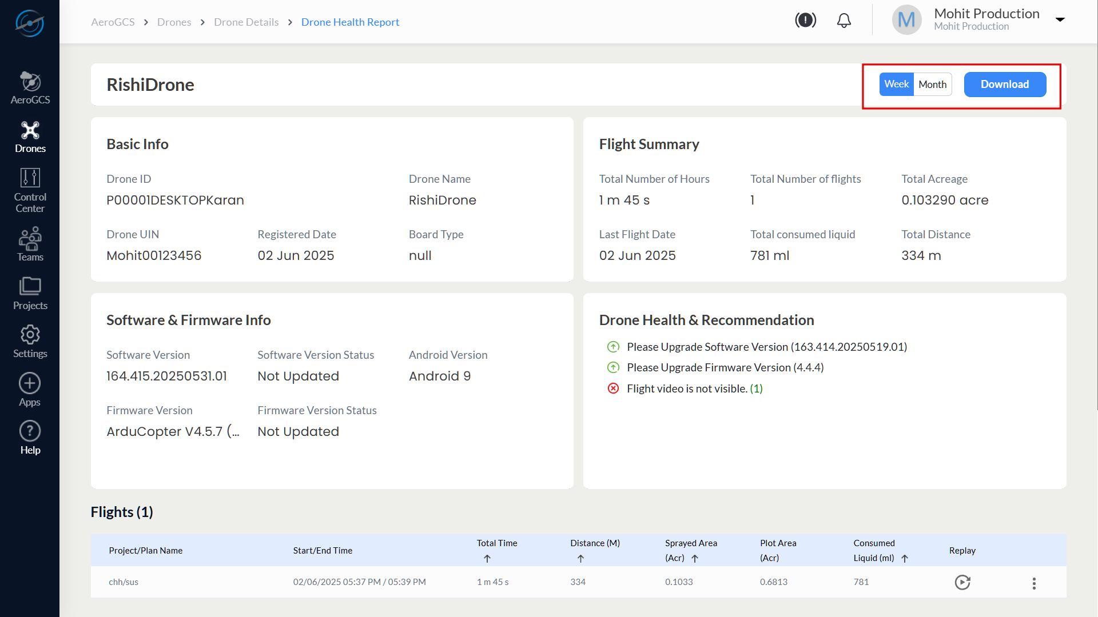The image size is (1098, 617).
Task: Sort by Consumed Liquid arrow
Action: tap(905, 559)
